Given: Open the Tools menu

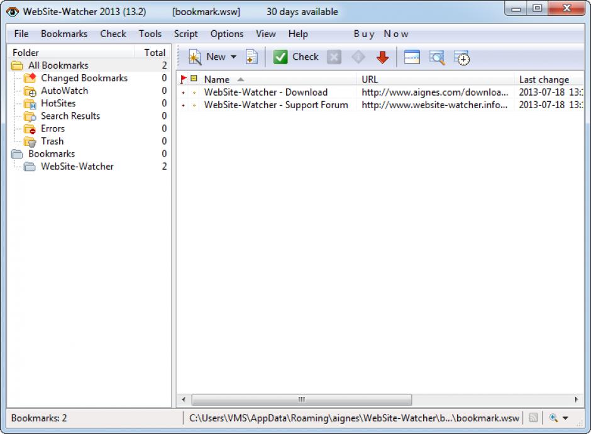Looking at the screenshot, I should (x=150, y=34).
